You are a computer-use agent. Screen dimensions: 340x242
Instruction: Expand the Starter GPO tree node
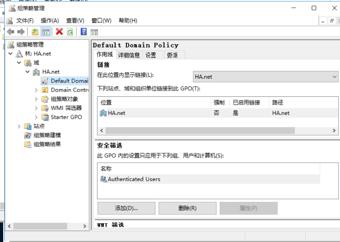point(36,117)
